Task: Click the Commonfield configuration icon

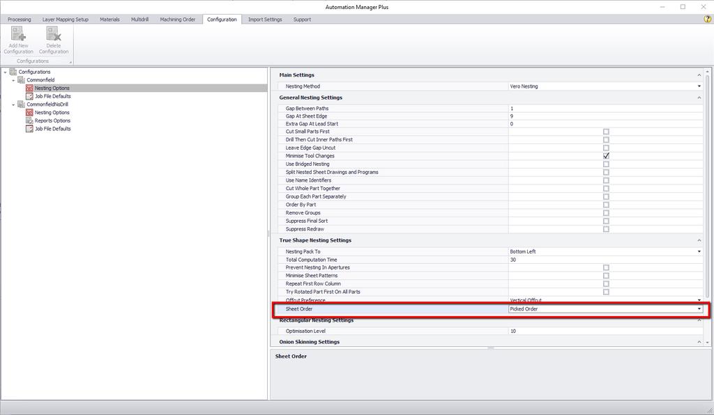Action: tap(22, 80)
